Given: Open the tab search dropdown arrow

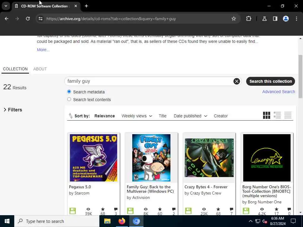Looking at the screenshot, I should coord(6,6).
